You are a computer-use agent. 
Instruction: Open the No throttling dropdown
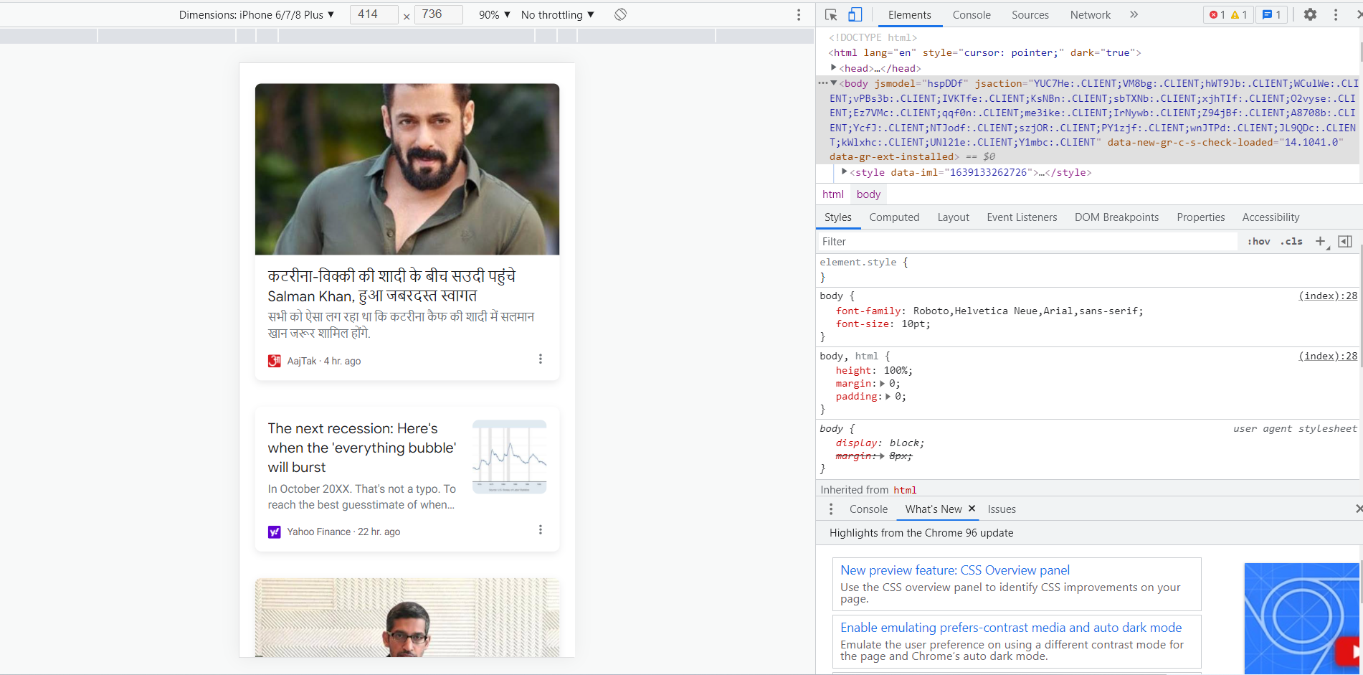tap(557, 14)
